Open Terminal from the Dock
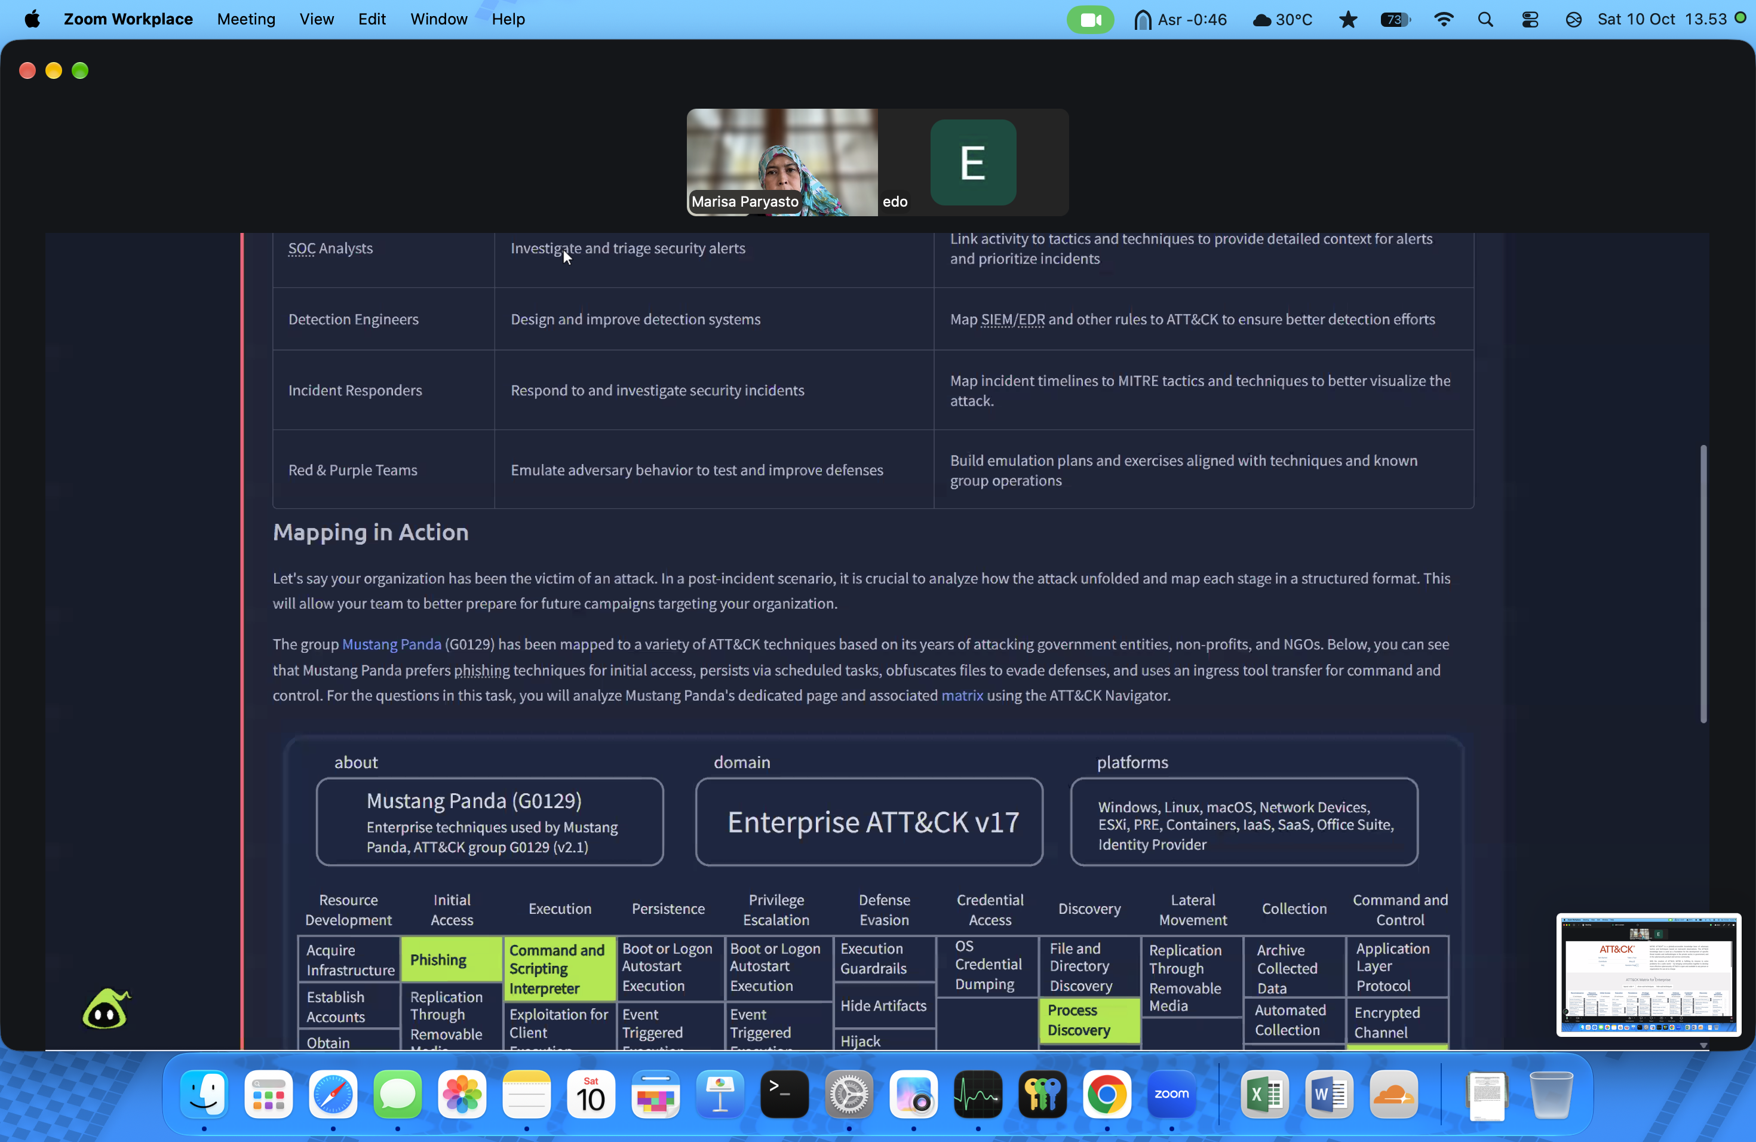The height and width of the screenshot is (1142, 1756). (x=784, y=1094)
